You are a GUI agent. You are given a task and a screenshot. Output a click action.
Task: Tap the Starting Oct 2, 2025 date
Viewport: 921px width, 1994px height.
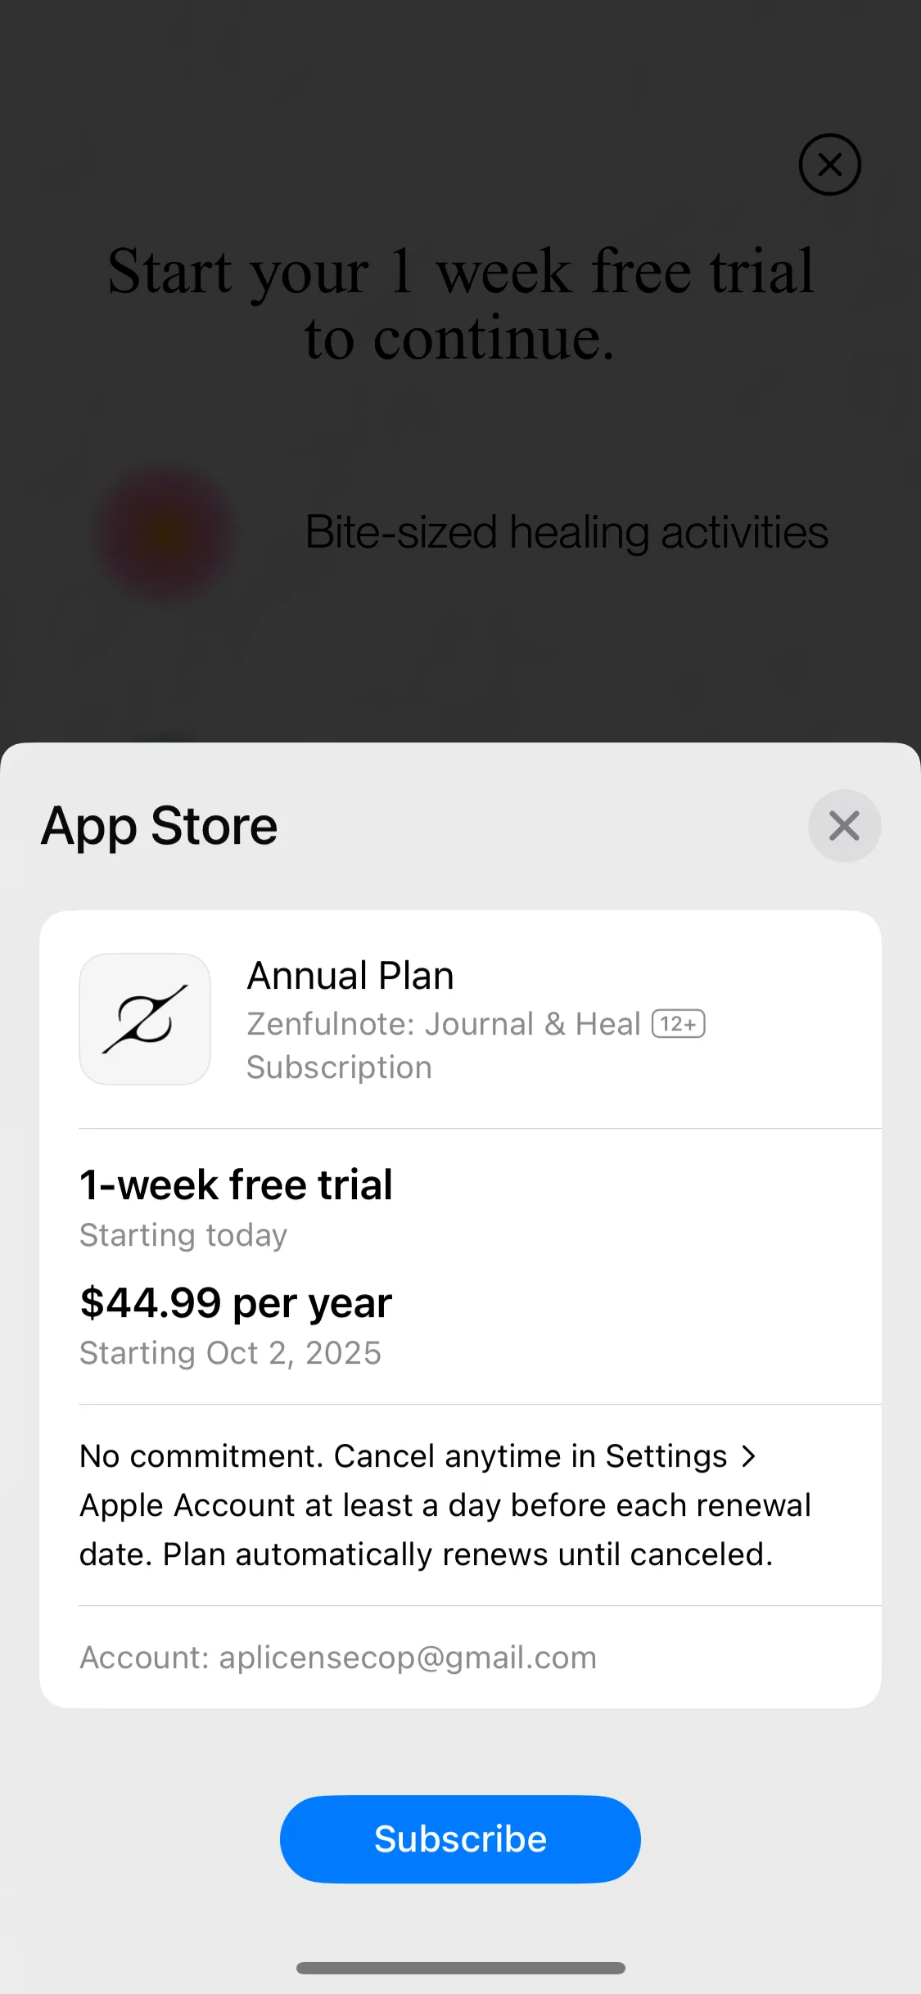(230, 1353)
